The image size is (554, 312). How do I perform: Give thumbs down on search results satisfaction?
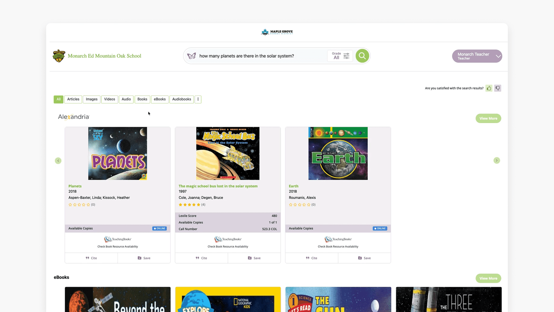[x=497, y=88]
